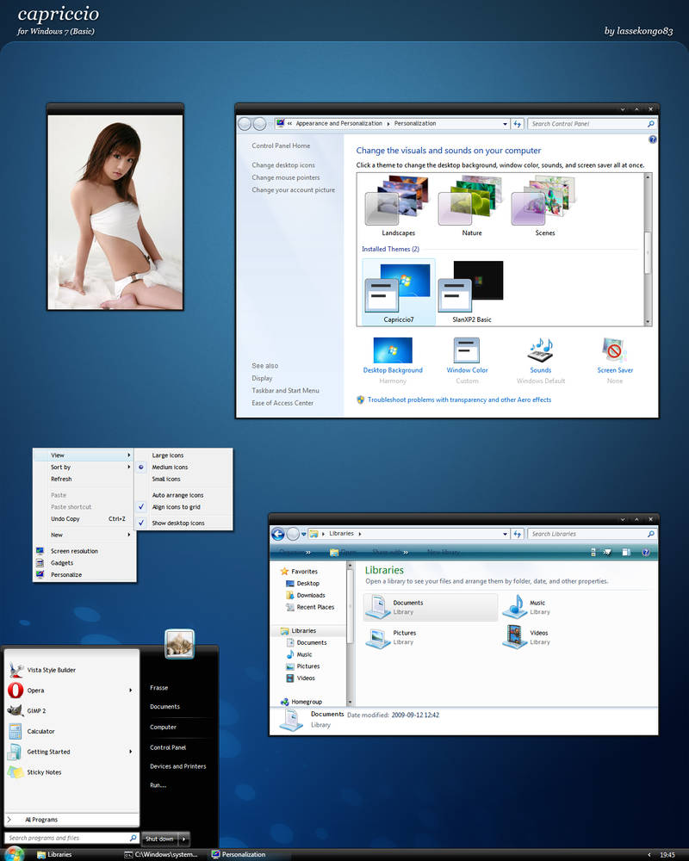Open the Music library icon
This screenshot has width=689, height=861.
515,606
